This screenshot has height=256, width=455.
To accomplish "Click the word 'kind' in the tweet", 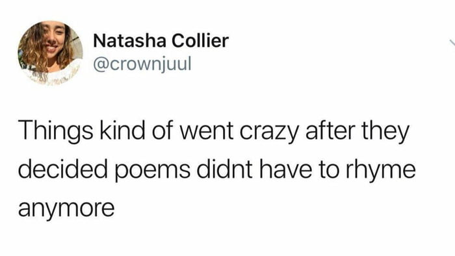I will (122, 130).
